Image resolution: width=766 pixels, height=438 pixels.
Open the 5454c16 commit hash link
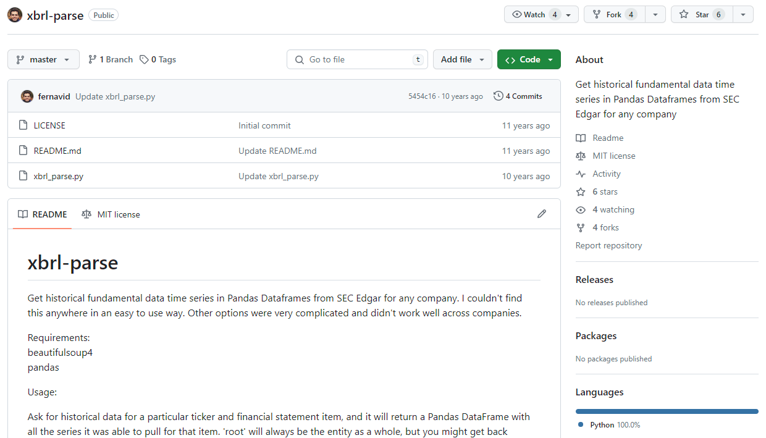coord(422,96)
